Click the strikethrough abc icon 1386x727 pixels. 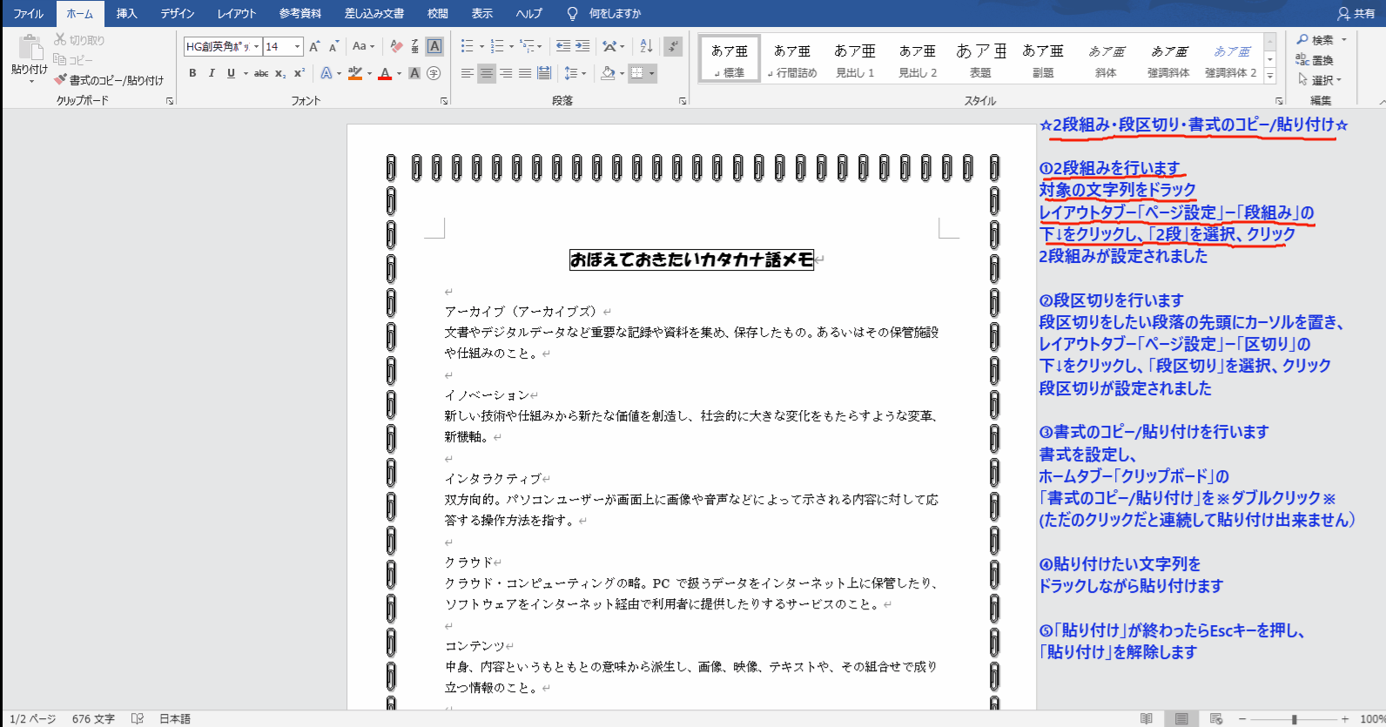(261, 73)
